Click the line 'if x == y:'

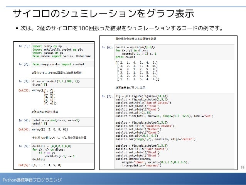click(x=47, y=153)
